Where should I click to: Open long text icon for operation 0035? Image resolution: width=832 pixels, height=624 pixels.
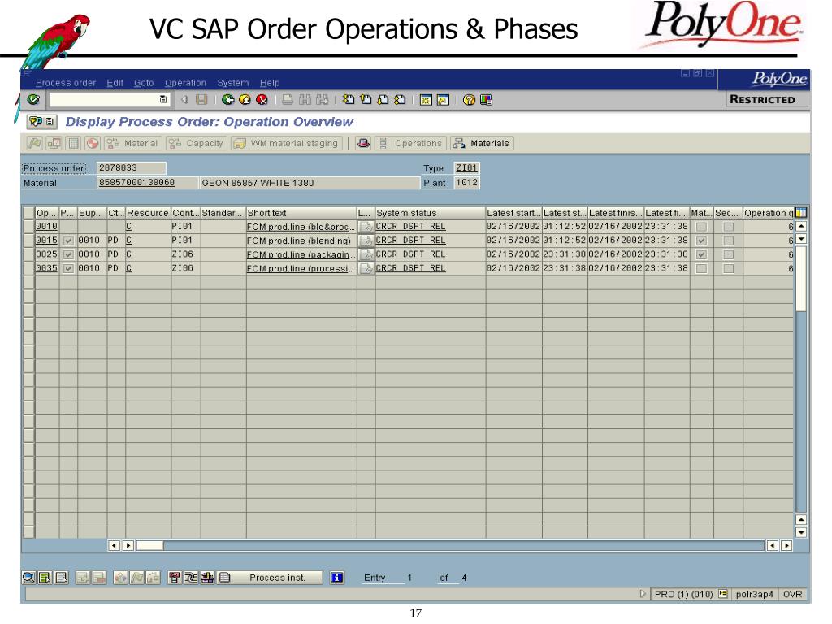[366, 268]
